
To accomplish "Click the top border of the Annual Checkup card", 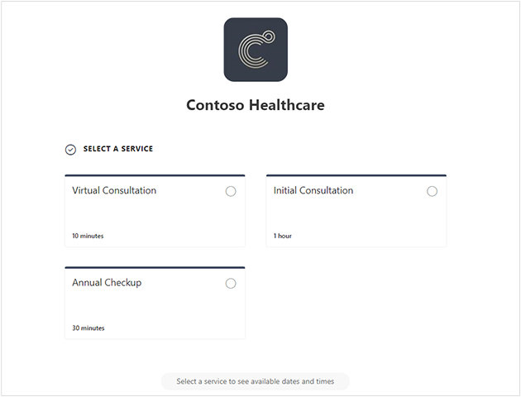I will coord(155,267).
